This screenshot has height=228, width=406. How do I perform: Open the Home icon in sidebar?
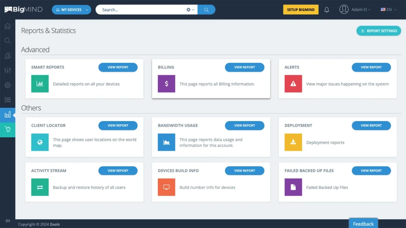8,26
